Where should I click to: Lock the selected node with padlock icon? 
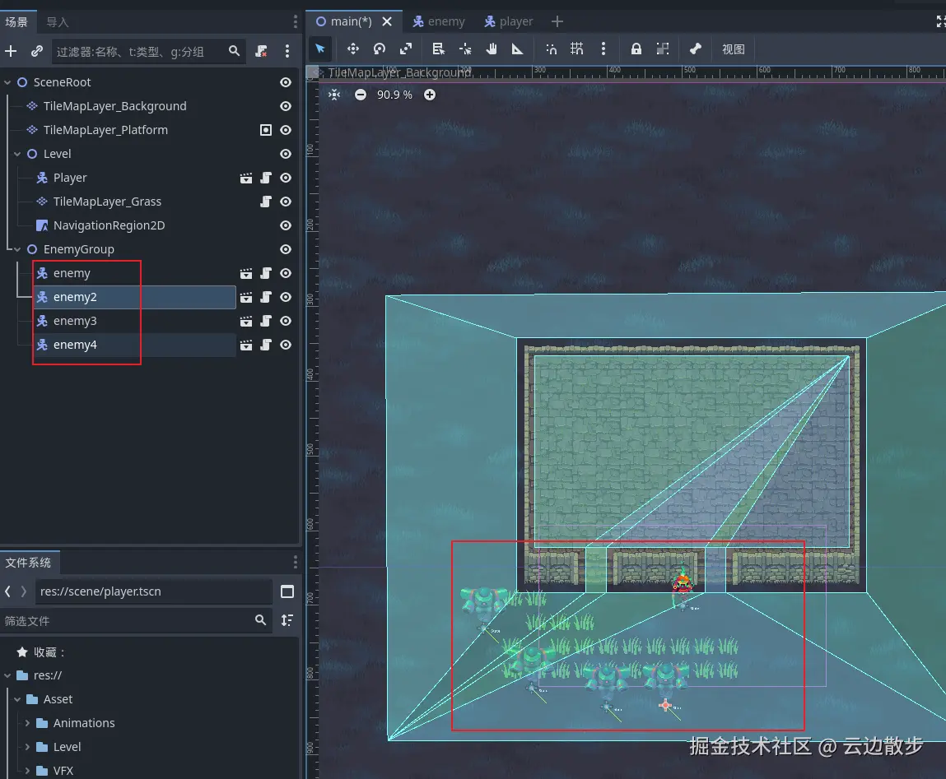[x=636, y=49]
